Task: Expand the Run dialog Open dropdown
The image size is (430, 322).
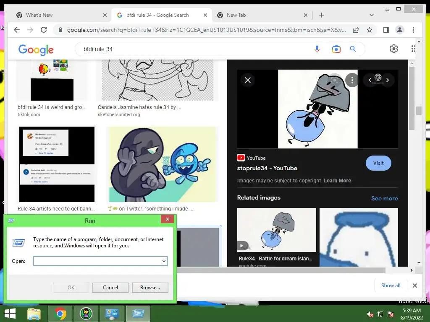Action: tap(164, 261)
